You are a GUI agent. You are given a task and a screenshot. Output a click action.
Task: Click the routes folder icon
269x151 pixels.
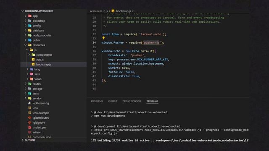click(30, 84)
